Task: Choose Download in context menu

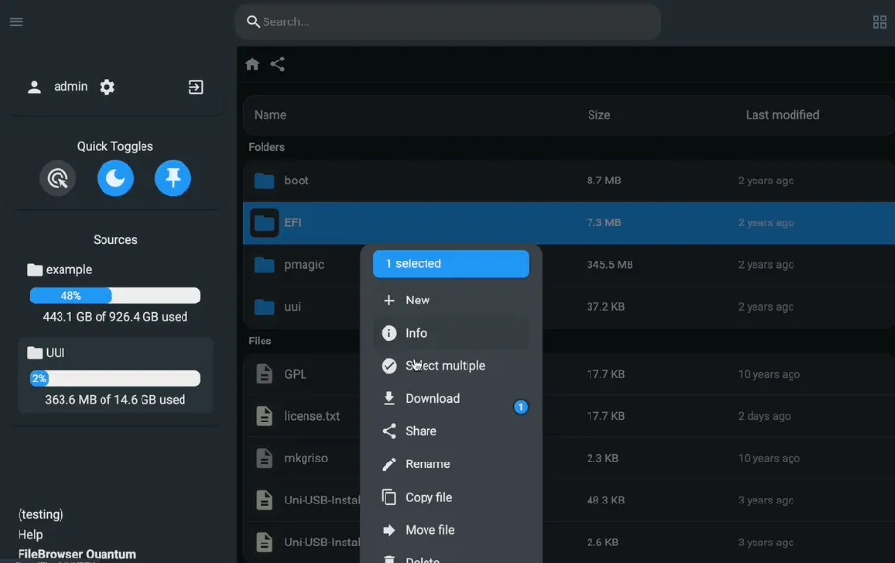Action: [451, 399]
